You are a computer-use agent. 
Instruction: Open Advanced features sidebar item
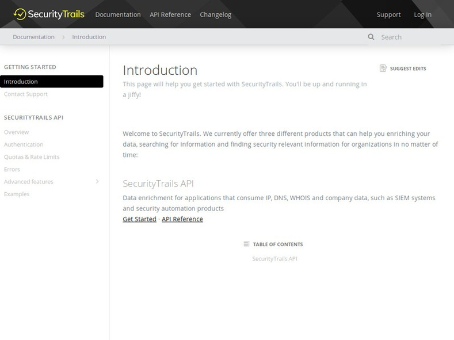point(29,182)
